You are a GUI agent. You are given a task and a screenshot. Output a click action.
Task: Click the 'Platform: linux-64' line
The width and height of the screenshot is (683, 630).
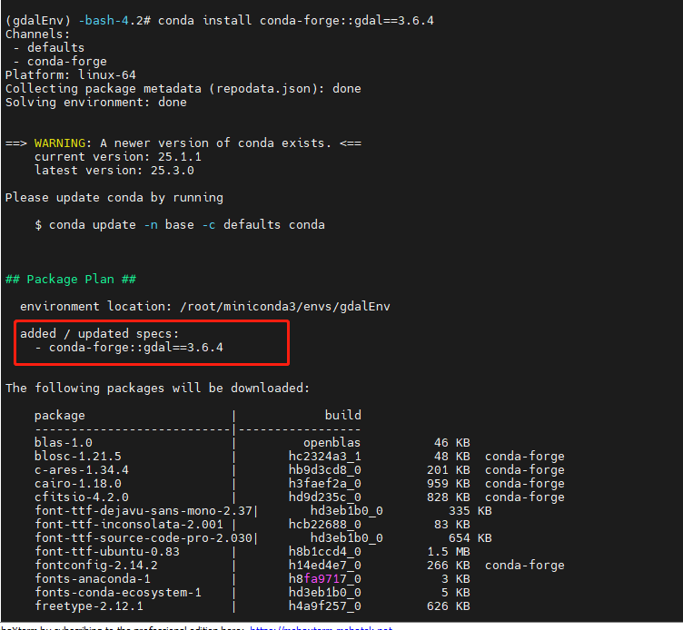coord(71,74)
